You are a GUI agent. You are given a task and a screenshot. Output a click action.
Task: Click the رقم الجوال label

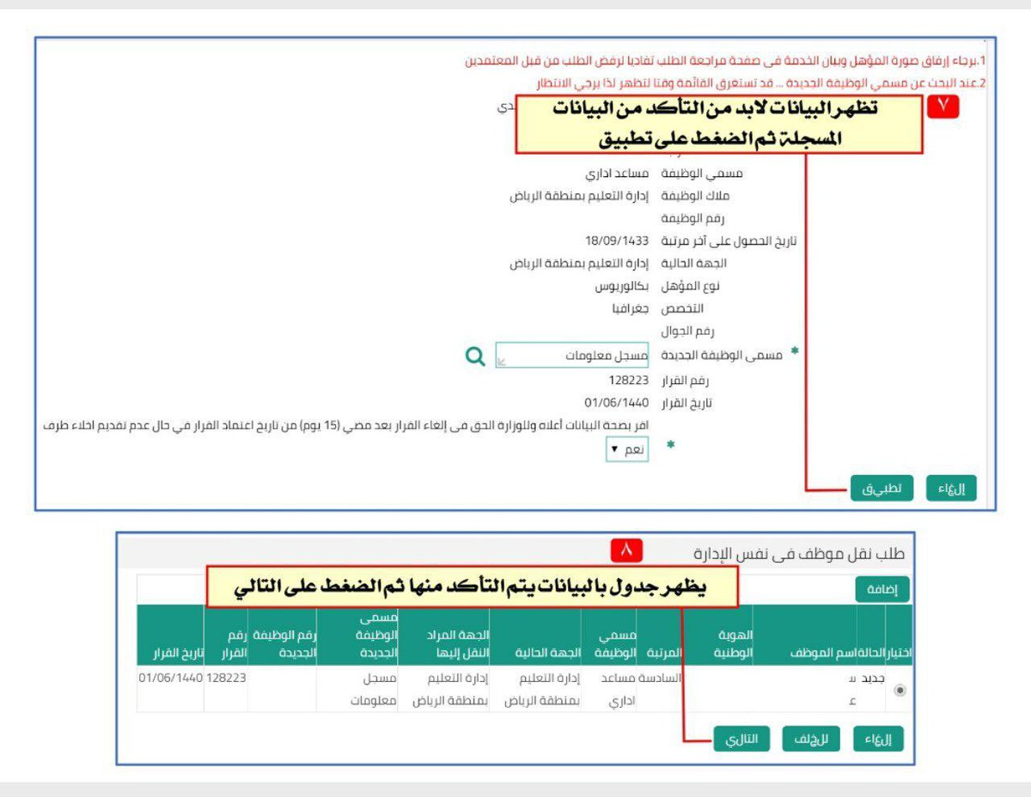(687, 330)
